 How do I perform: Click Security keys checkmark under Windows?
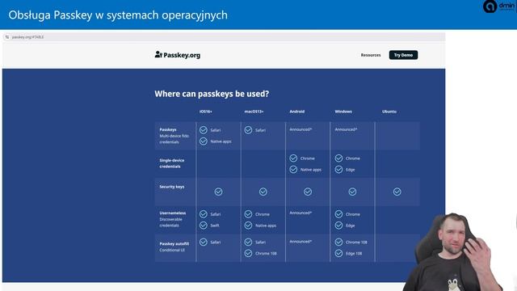[352, 192]
